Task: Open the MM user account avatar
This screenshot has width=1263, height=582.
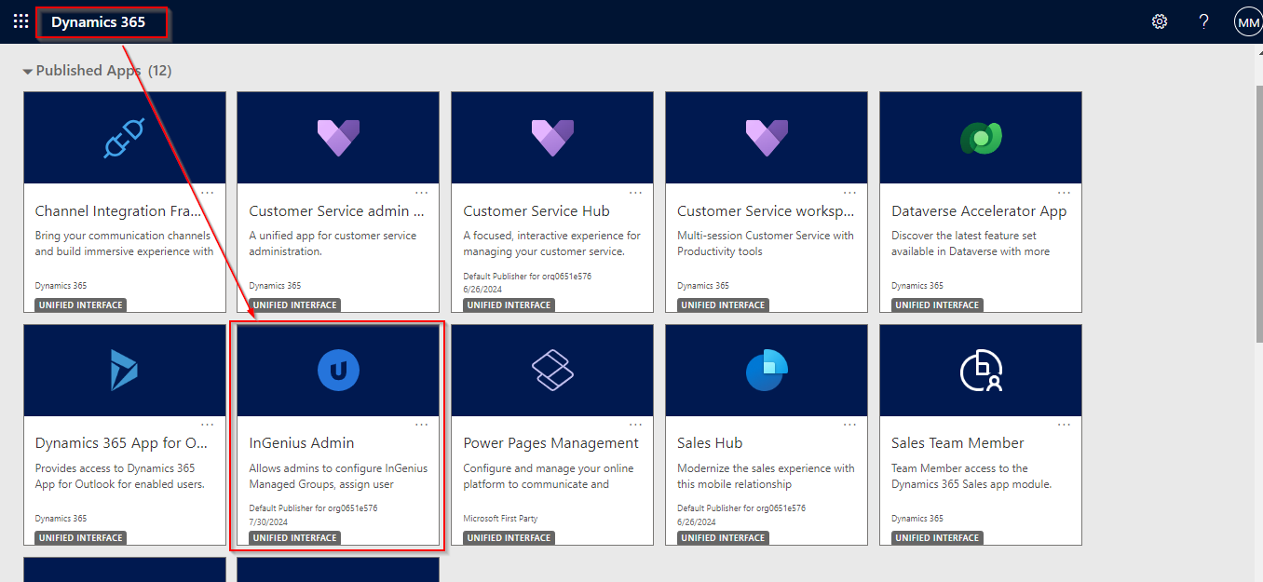Action: coord(1247,21)
